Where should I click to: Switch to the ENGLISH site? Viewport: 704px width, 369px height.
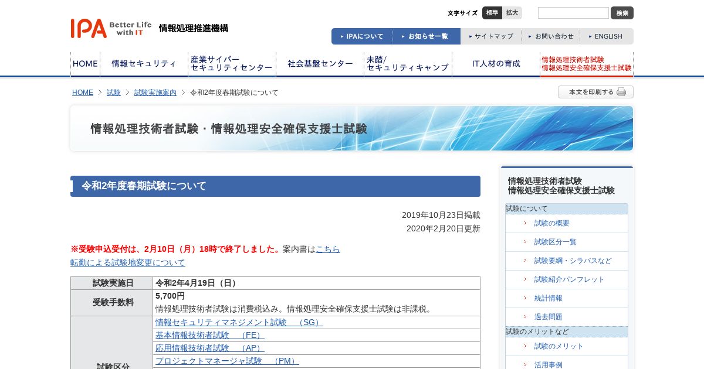click(607, 36)
